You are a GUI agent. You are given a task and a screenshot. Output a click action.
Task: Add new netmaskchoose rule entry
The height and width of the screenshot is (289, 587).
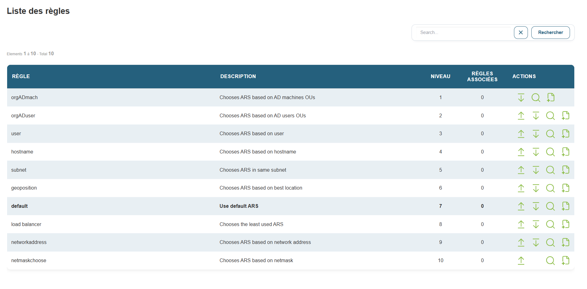click(565, 261)
